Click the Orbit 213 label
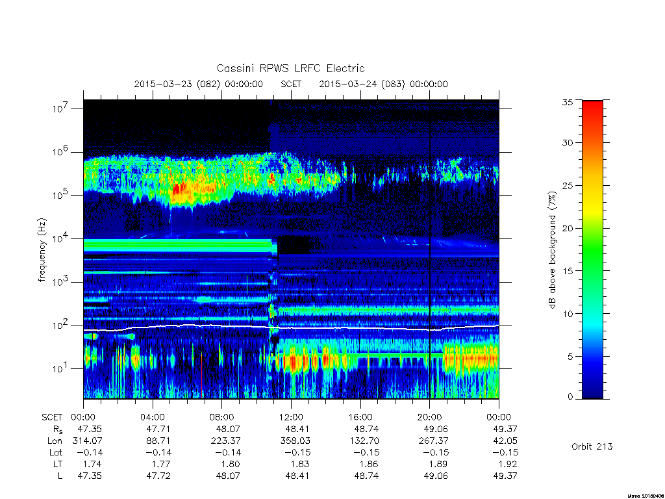 tap(592, 446)
